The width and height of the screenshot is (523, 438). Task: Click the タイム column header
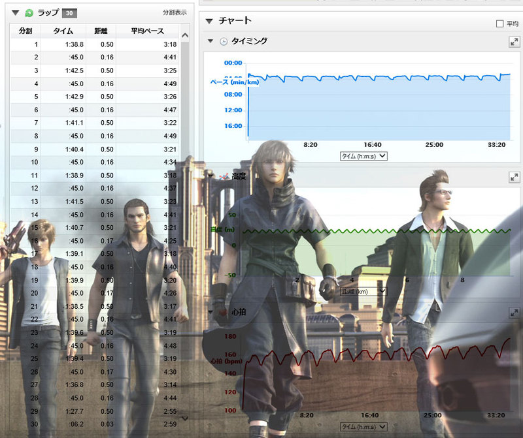62,31
